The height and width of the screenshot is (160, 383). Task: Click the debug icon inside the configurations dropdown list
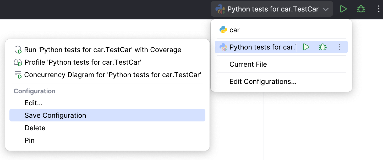[322, 47]
